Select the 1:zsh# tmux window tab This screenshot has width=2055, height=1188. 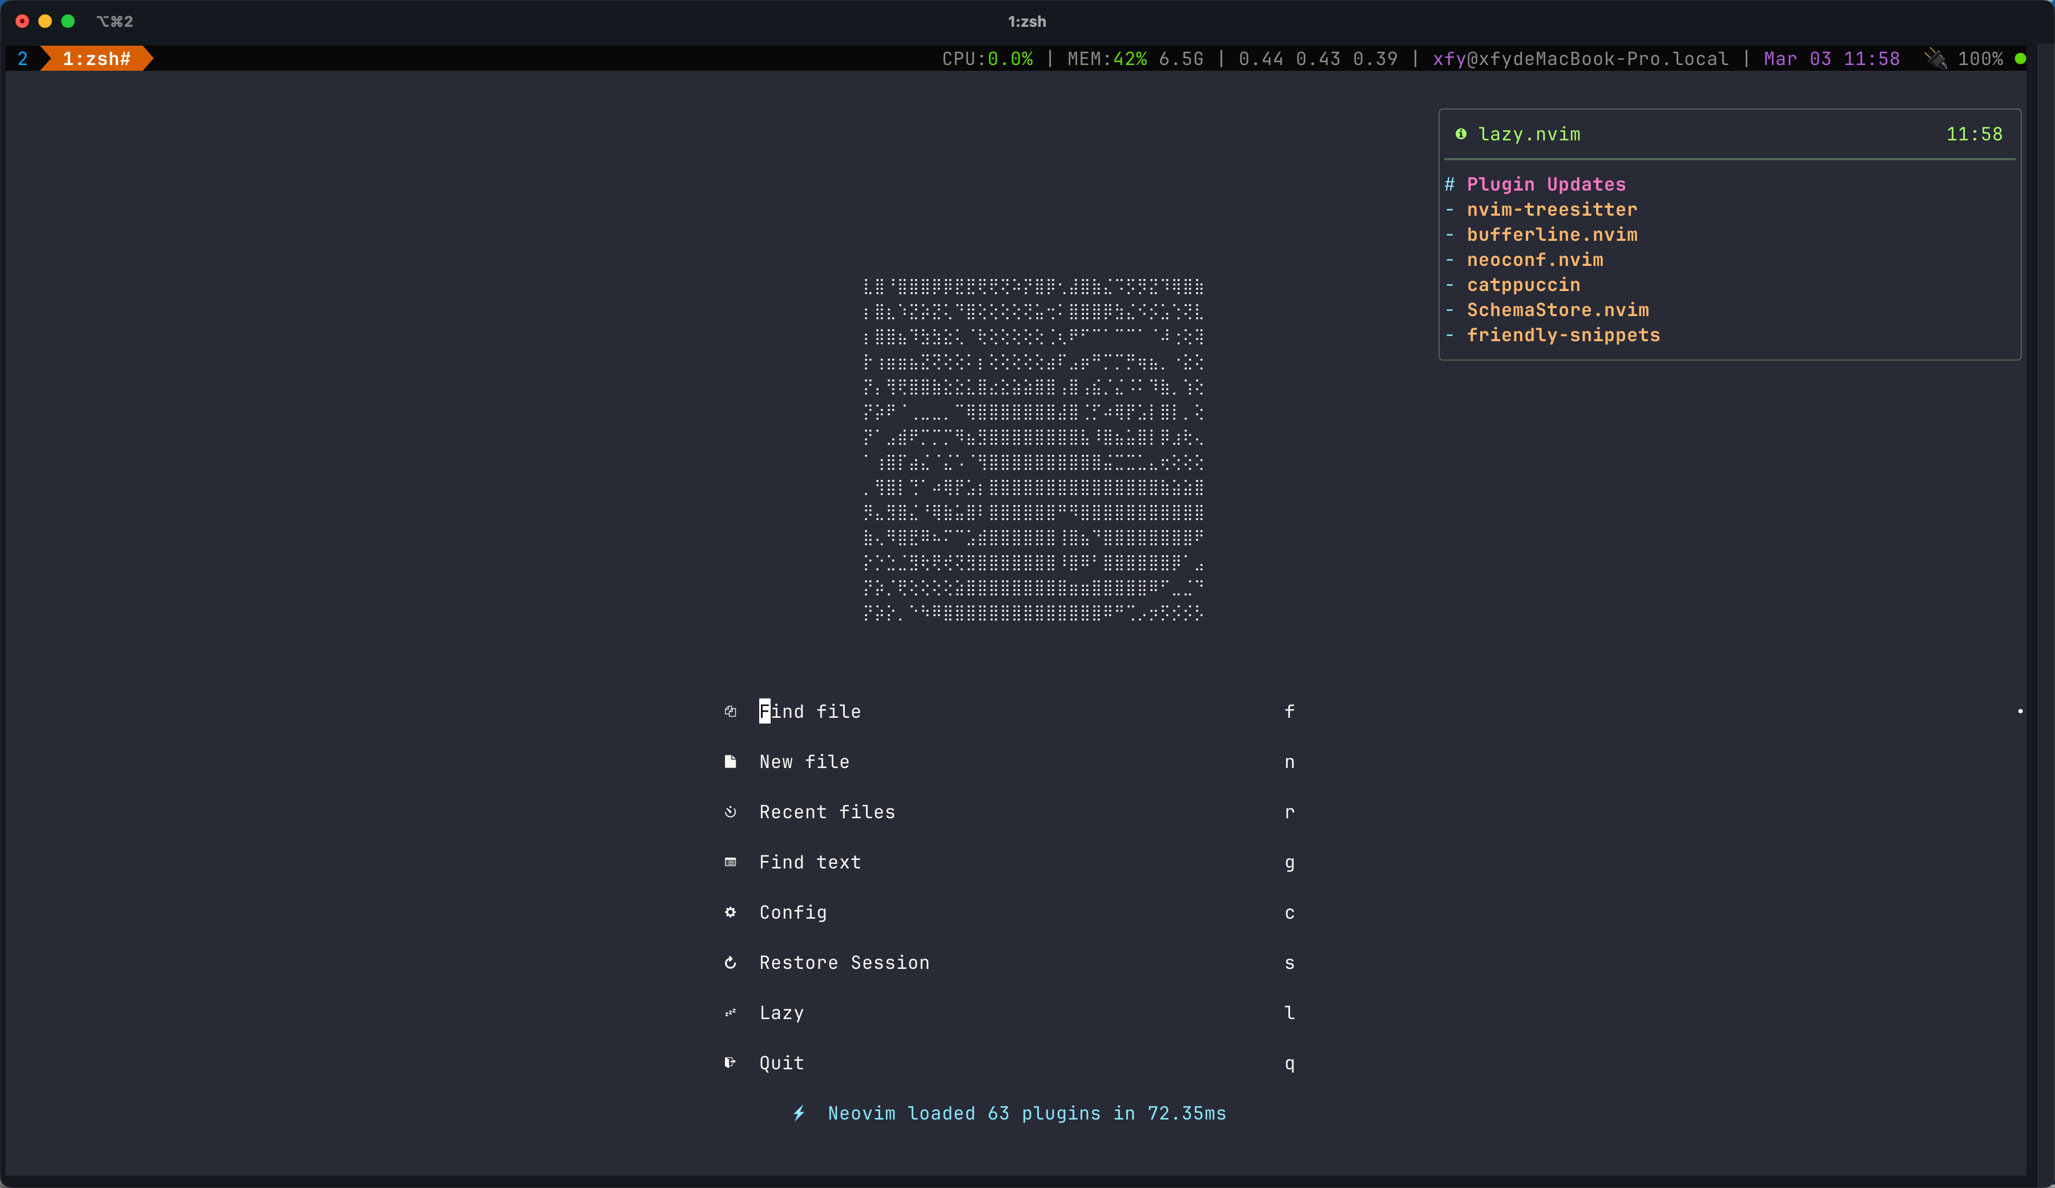tap(96, 59)
